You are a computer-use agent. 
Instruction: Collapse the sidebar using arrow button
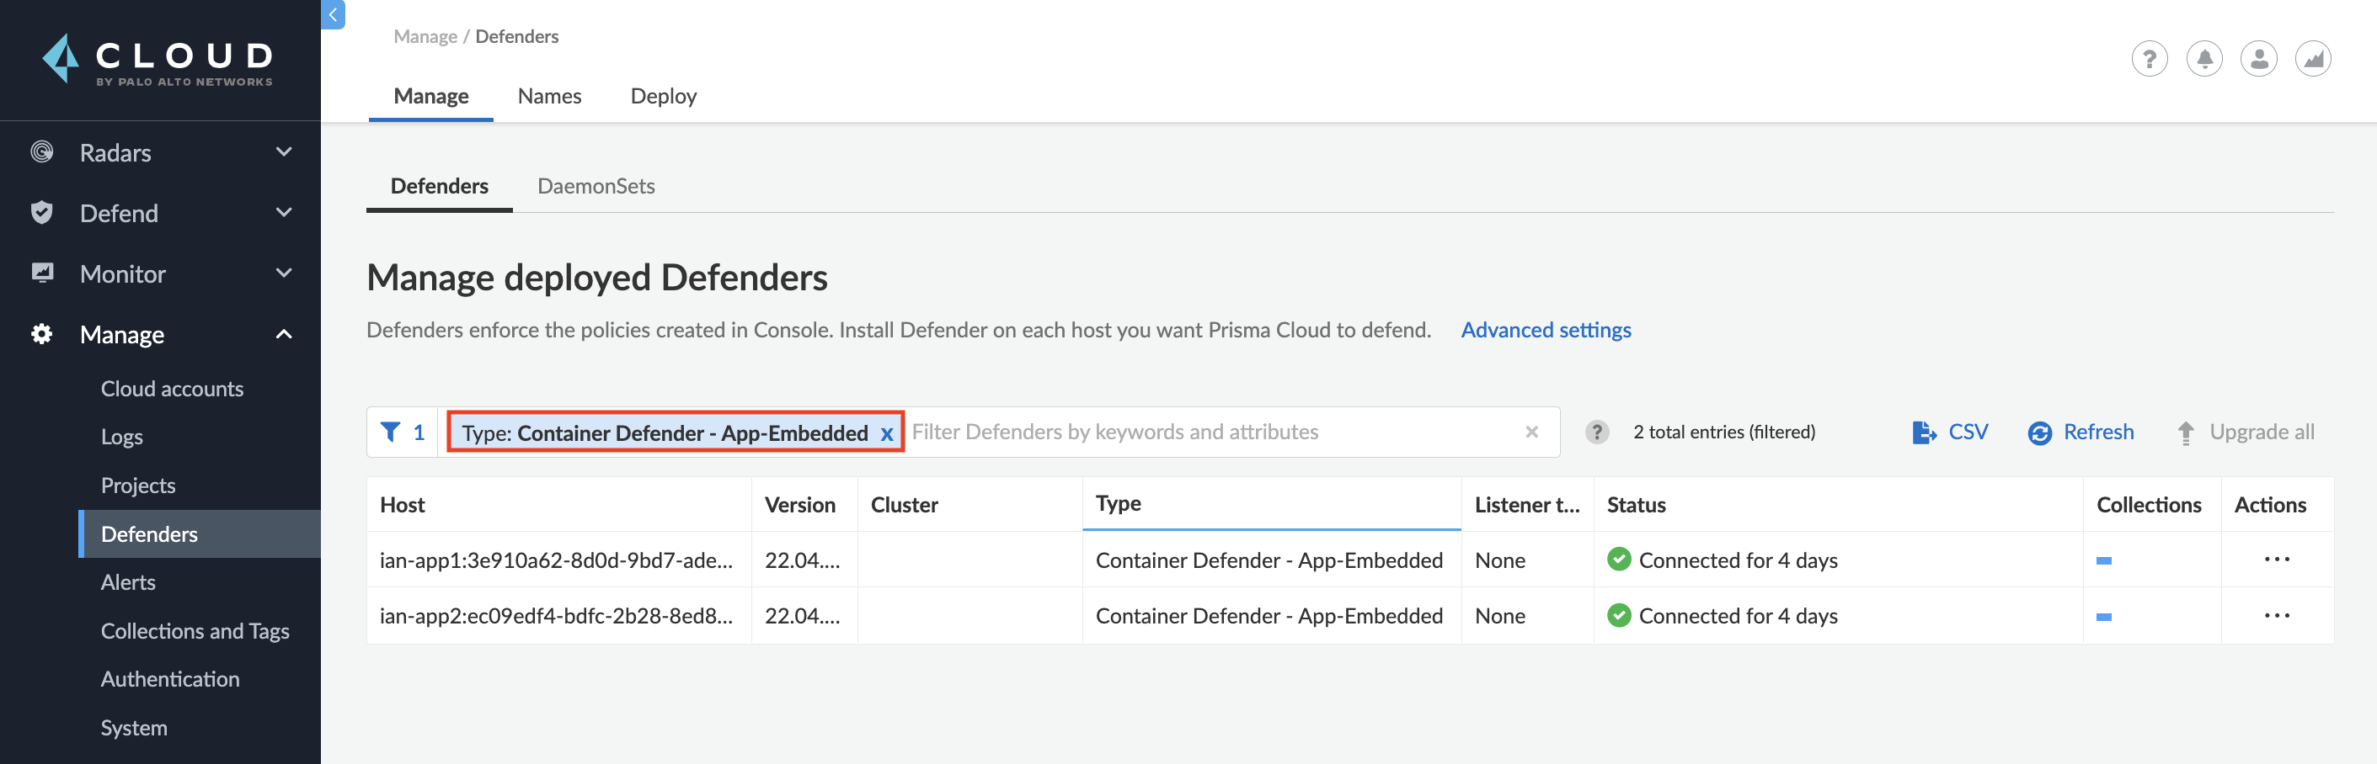(333, 13)
